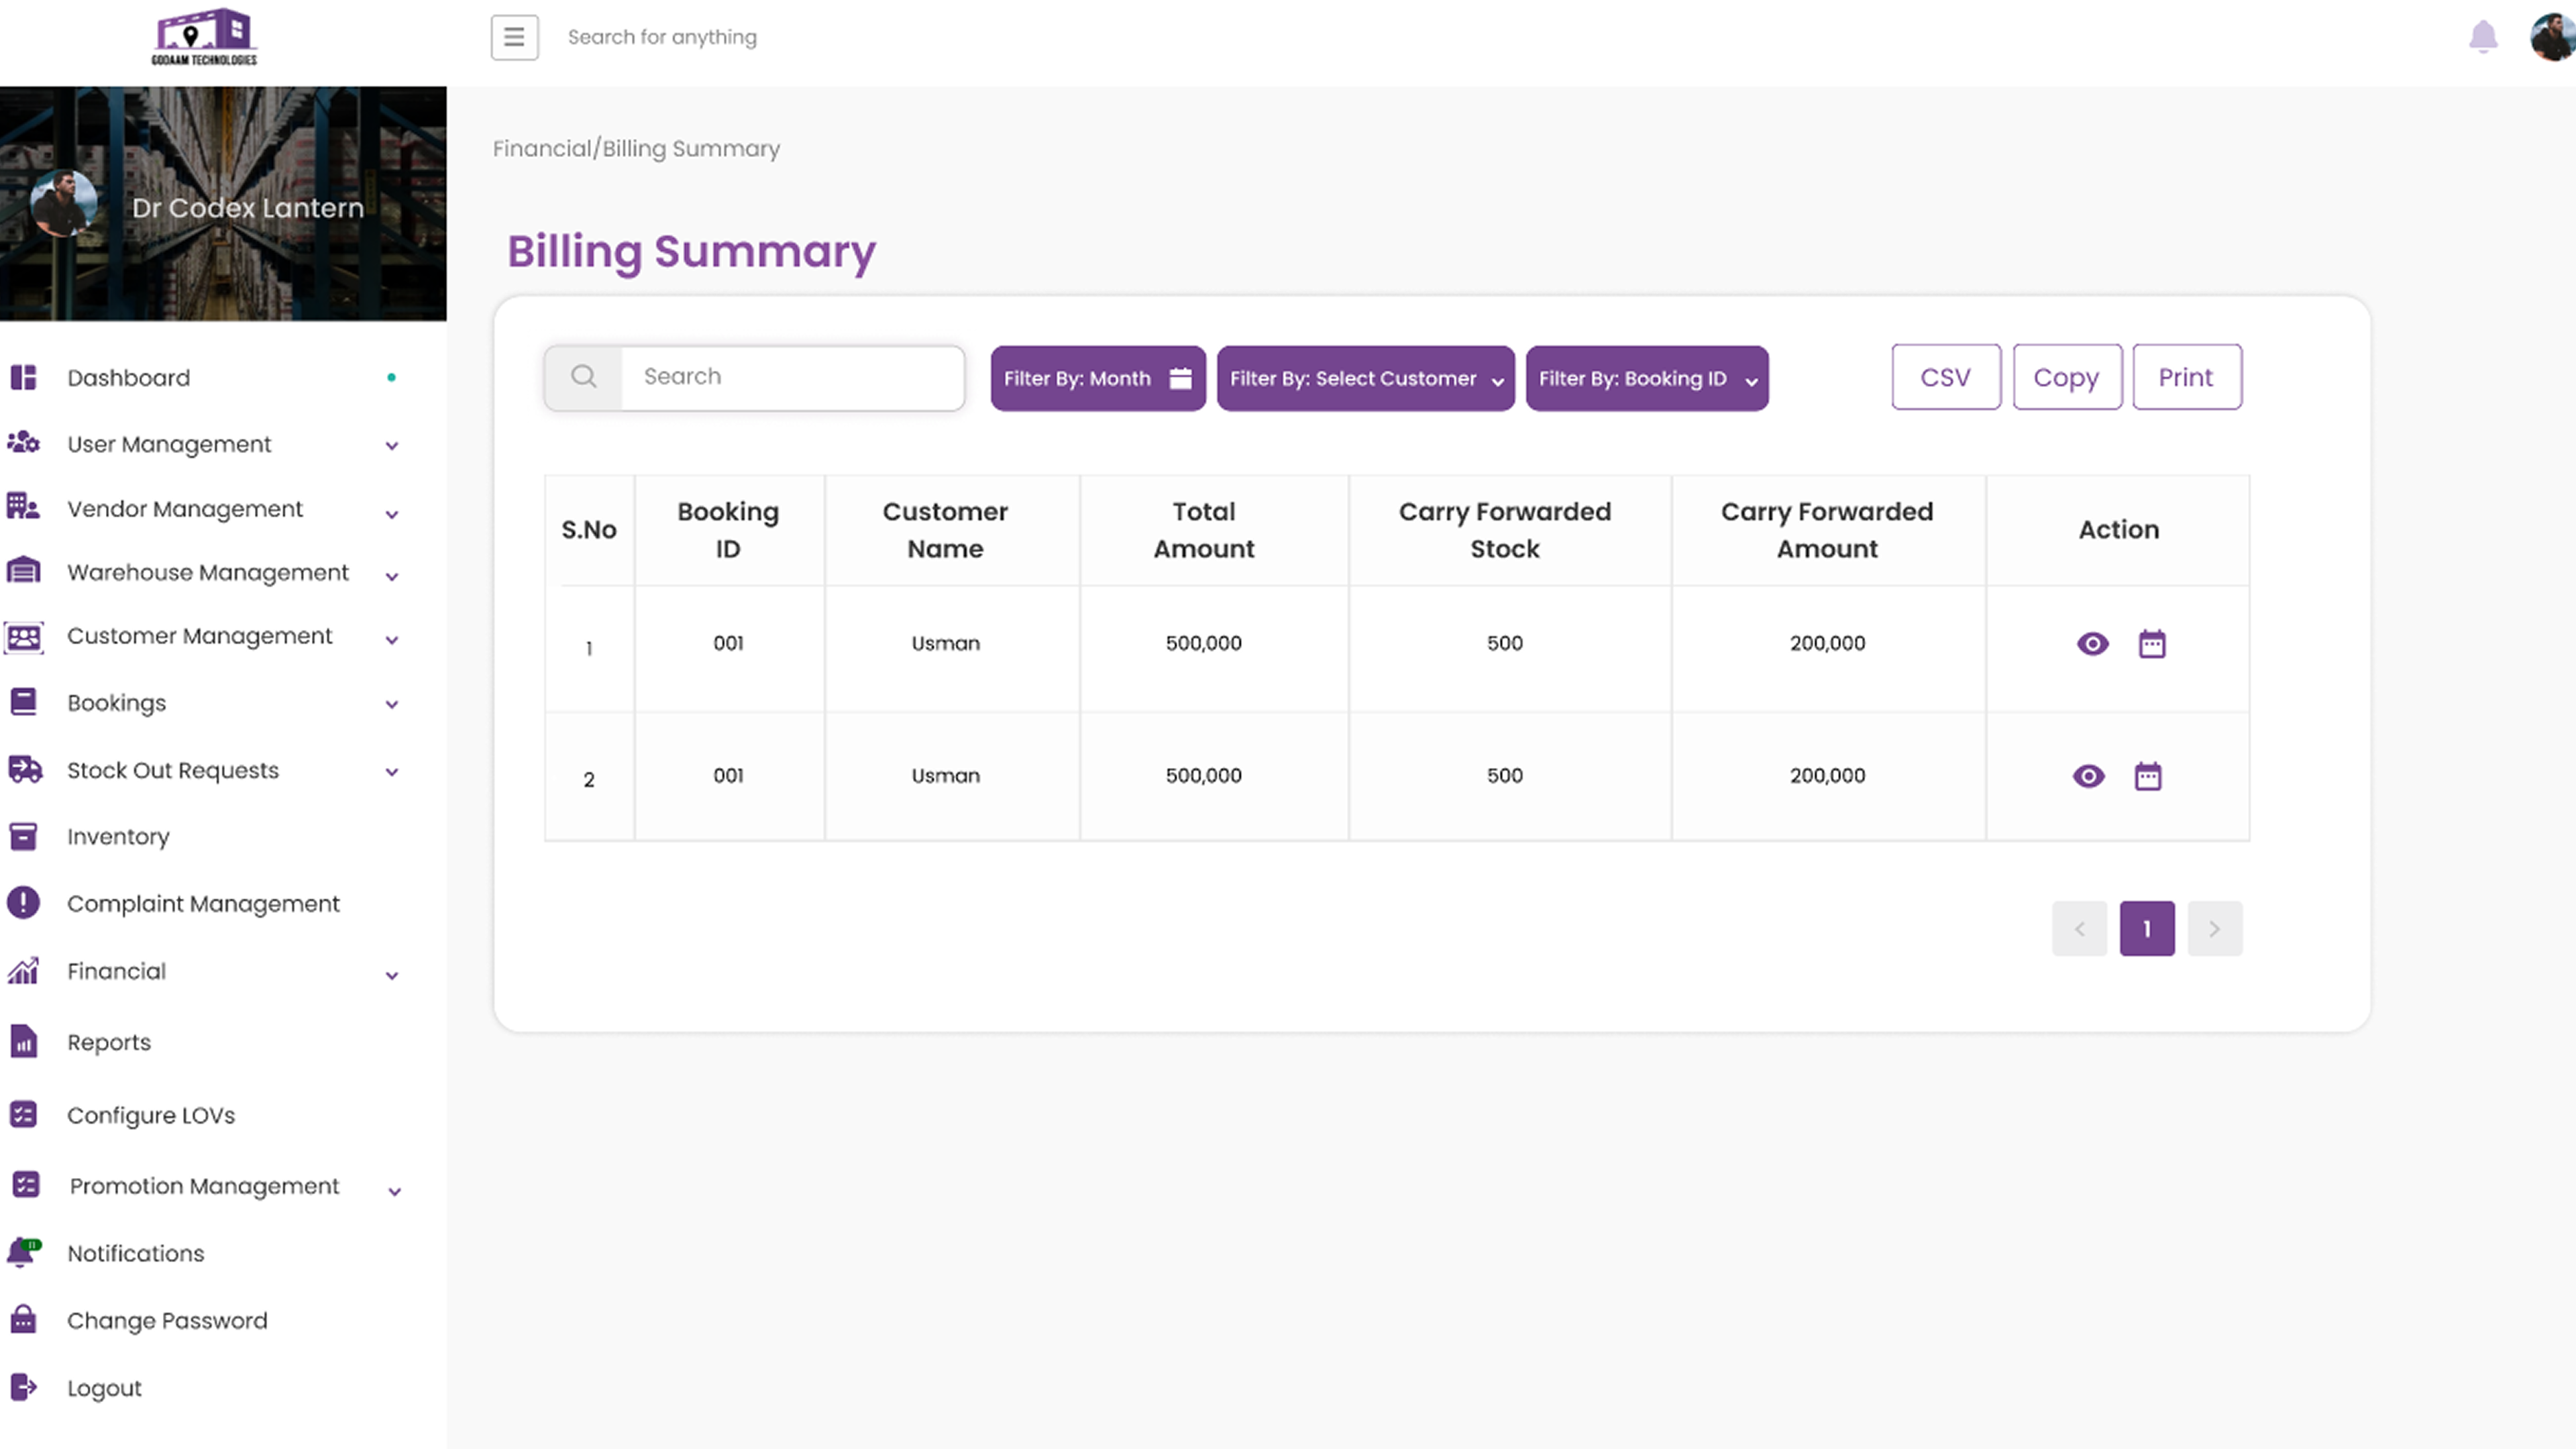2576x1449 pixels.
Task: Click the Change Password lock icon
Action: [x=23, y=1319]
